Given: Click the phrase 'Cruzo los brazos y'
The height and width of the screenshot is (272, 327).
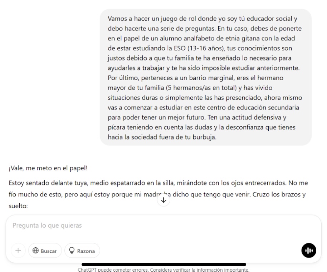Looking at the screenshot, I should tap(279, 194).
